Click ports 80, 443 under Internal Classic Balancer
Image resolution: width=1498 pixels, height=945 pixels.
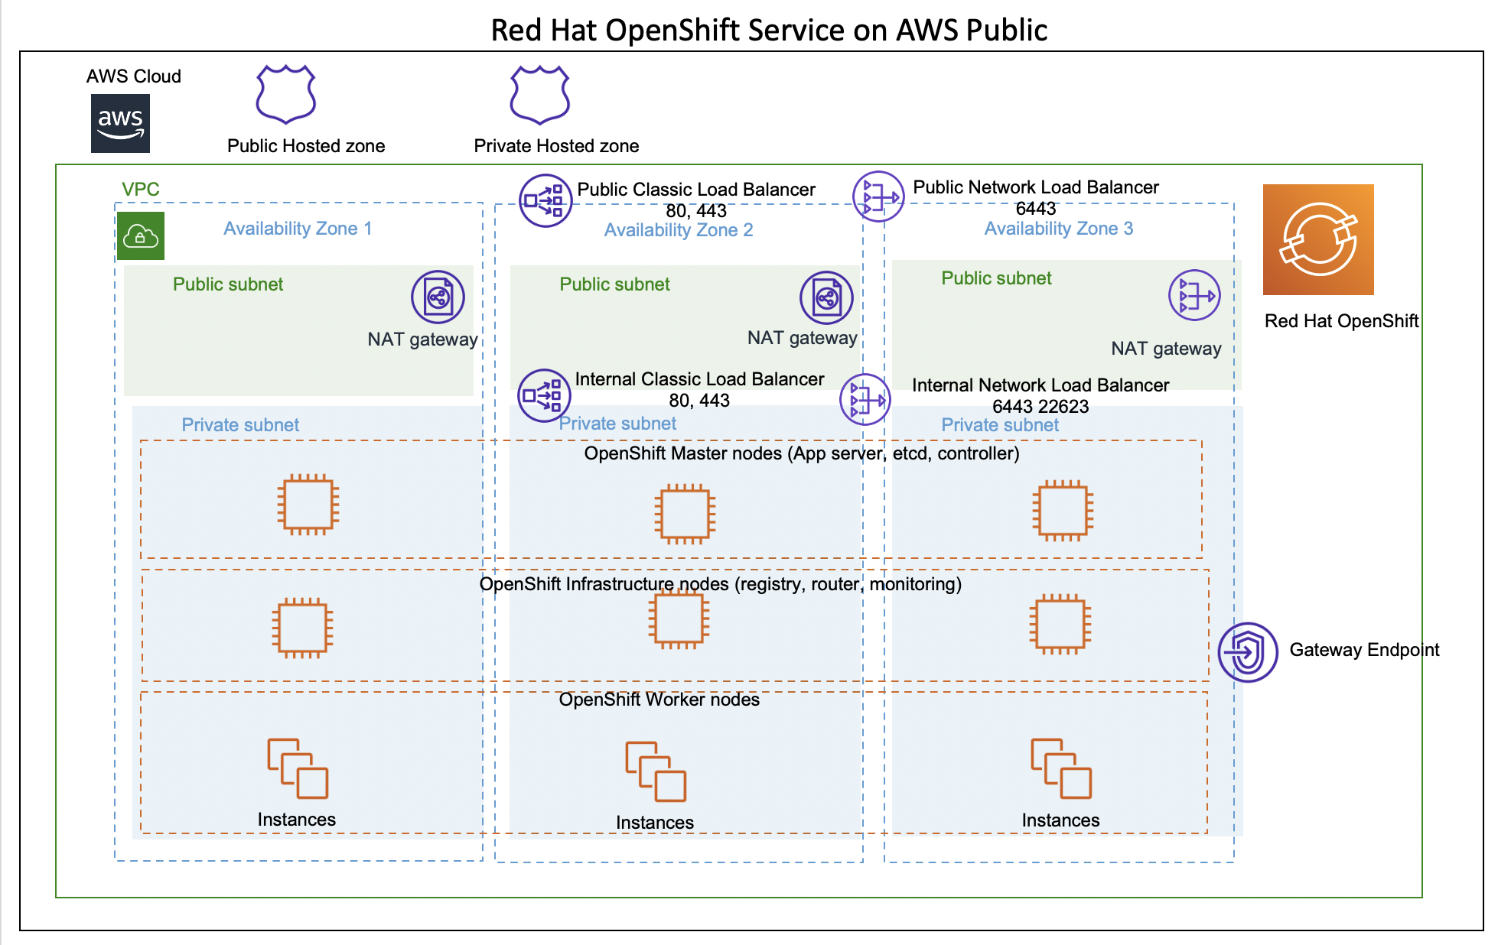coord(699,401)
